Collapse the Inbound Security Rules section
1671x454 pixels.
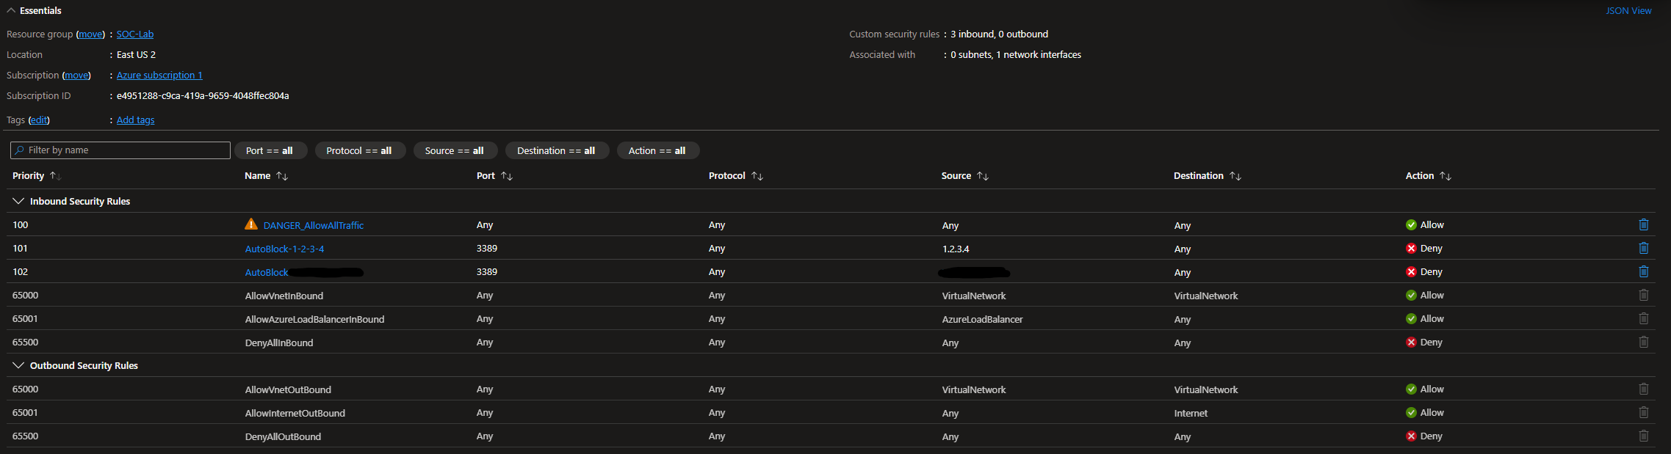(18, 201)
